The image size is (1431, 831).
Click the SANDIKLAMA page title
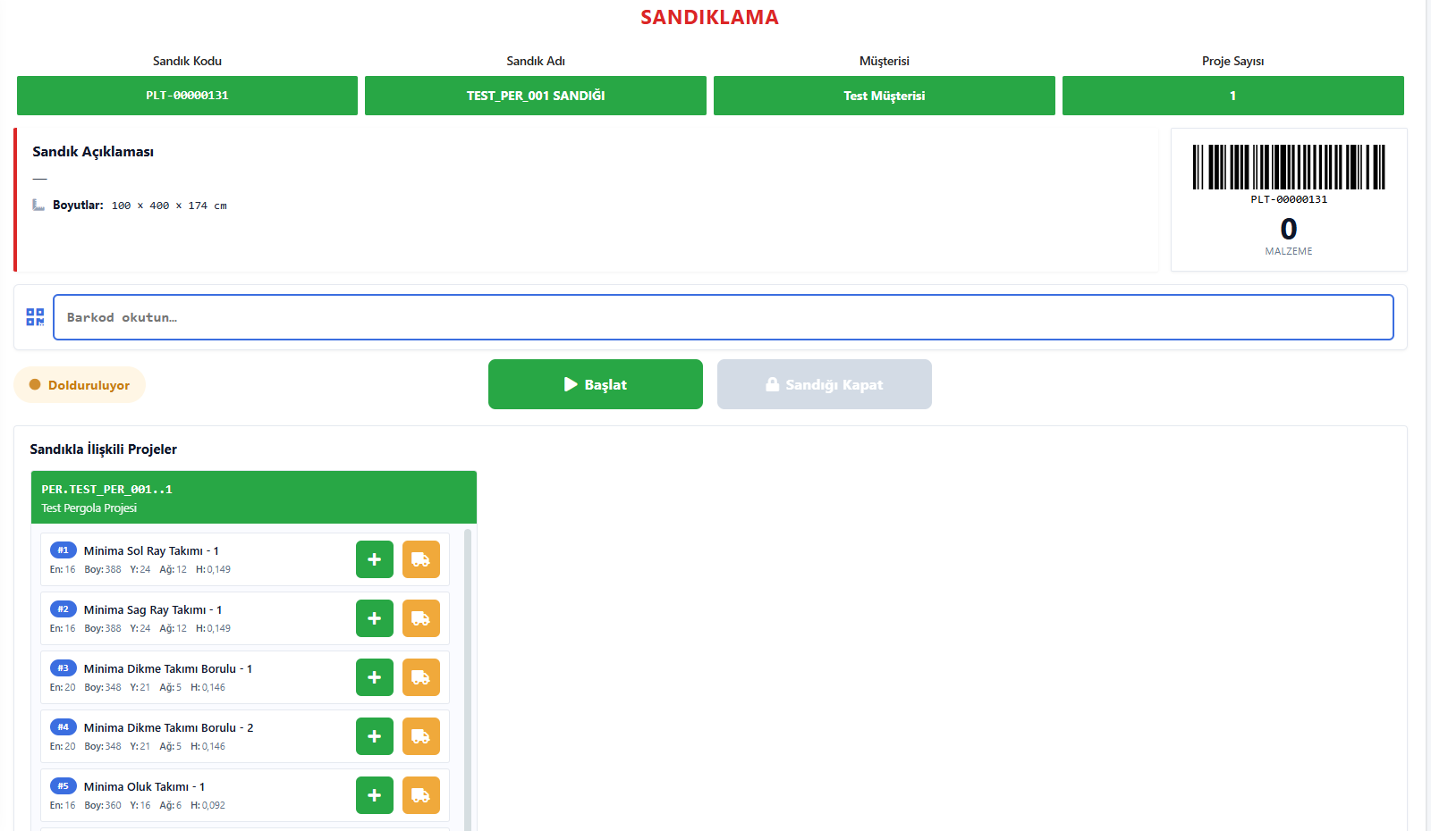coord(709,17)
